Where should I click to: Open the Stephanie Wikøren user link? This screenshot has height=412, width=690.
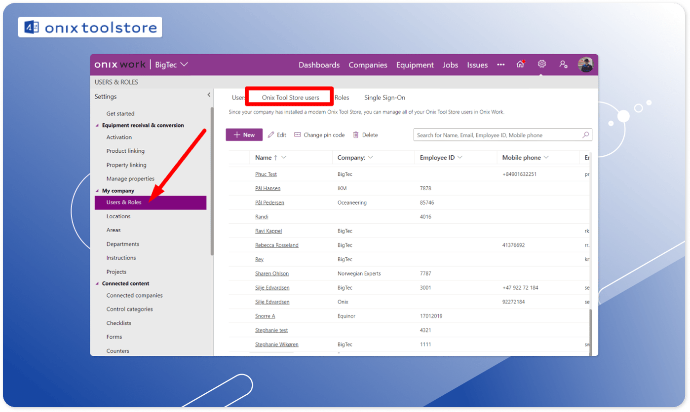click(277, 345)
